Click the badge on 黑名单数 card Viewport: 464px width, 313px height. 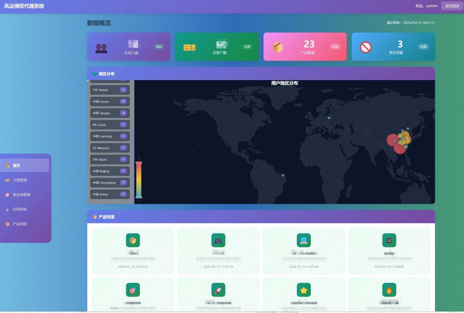pos(423,47)
